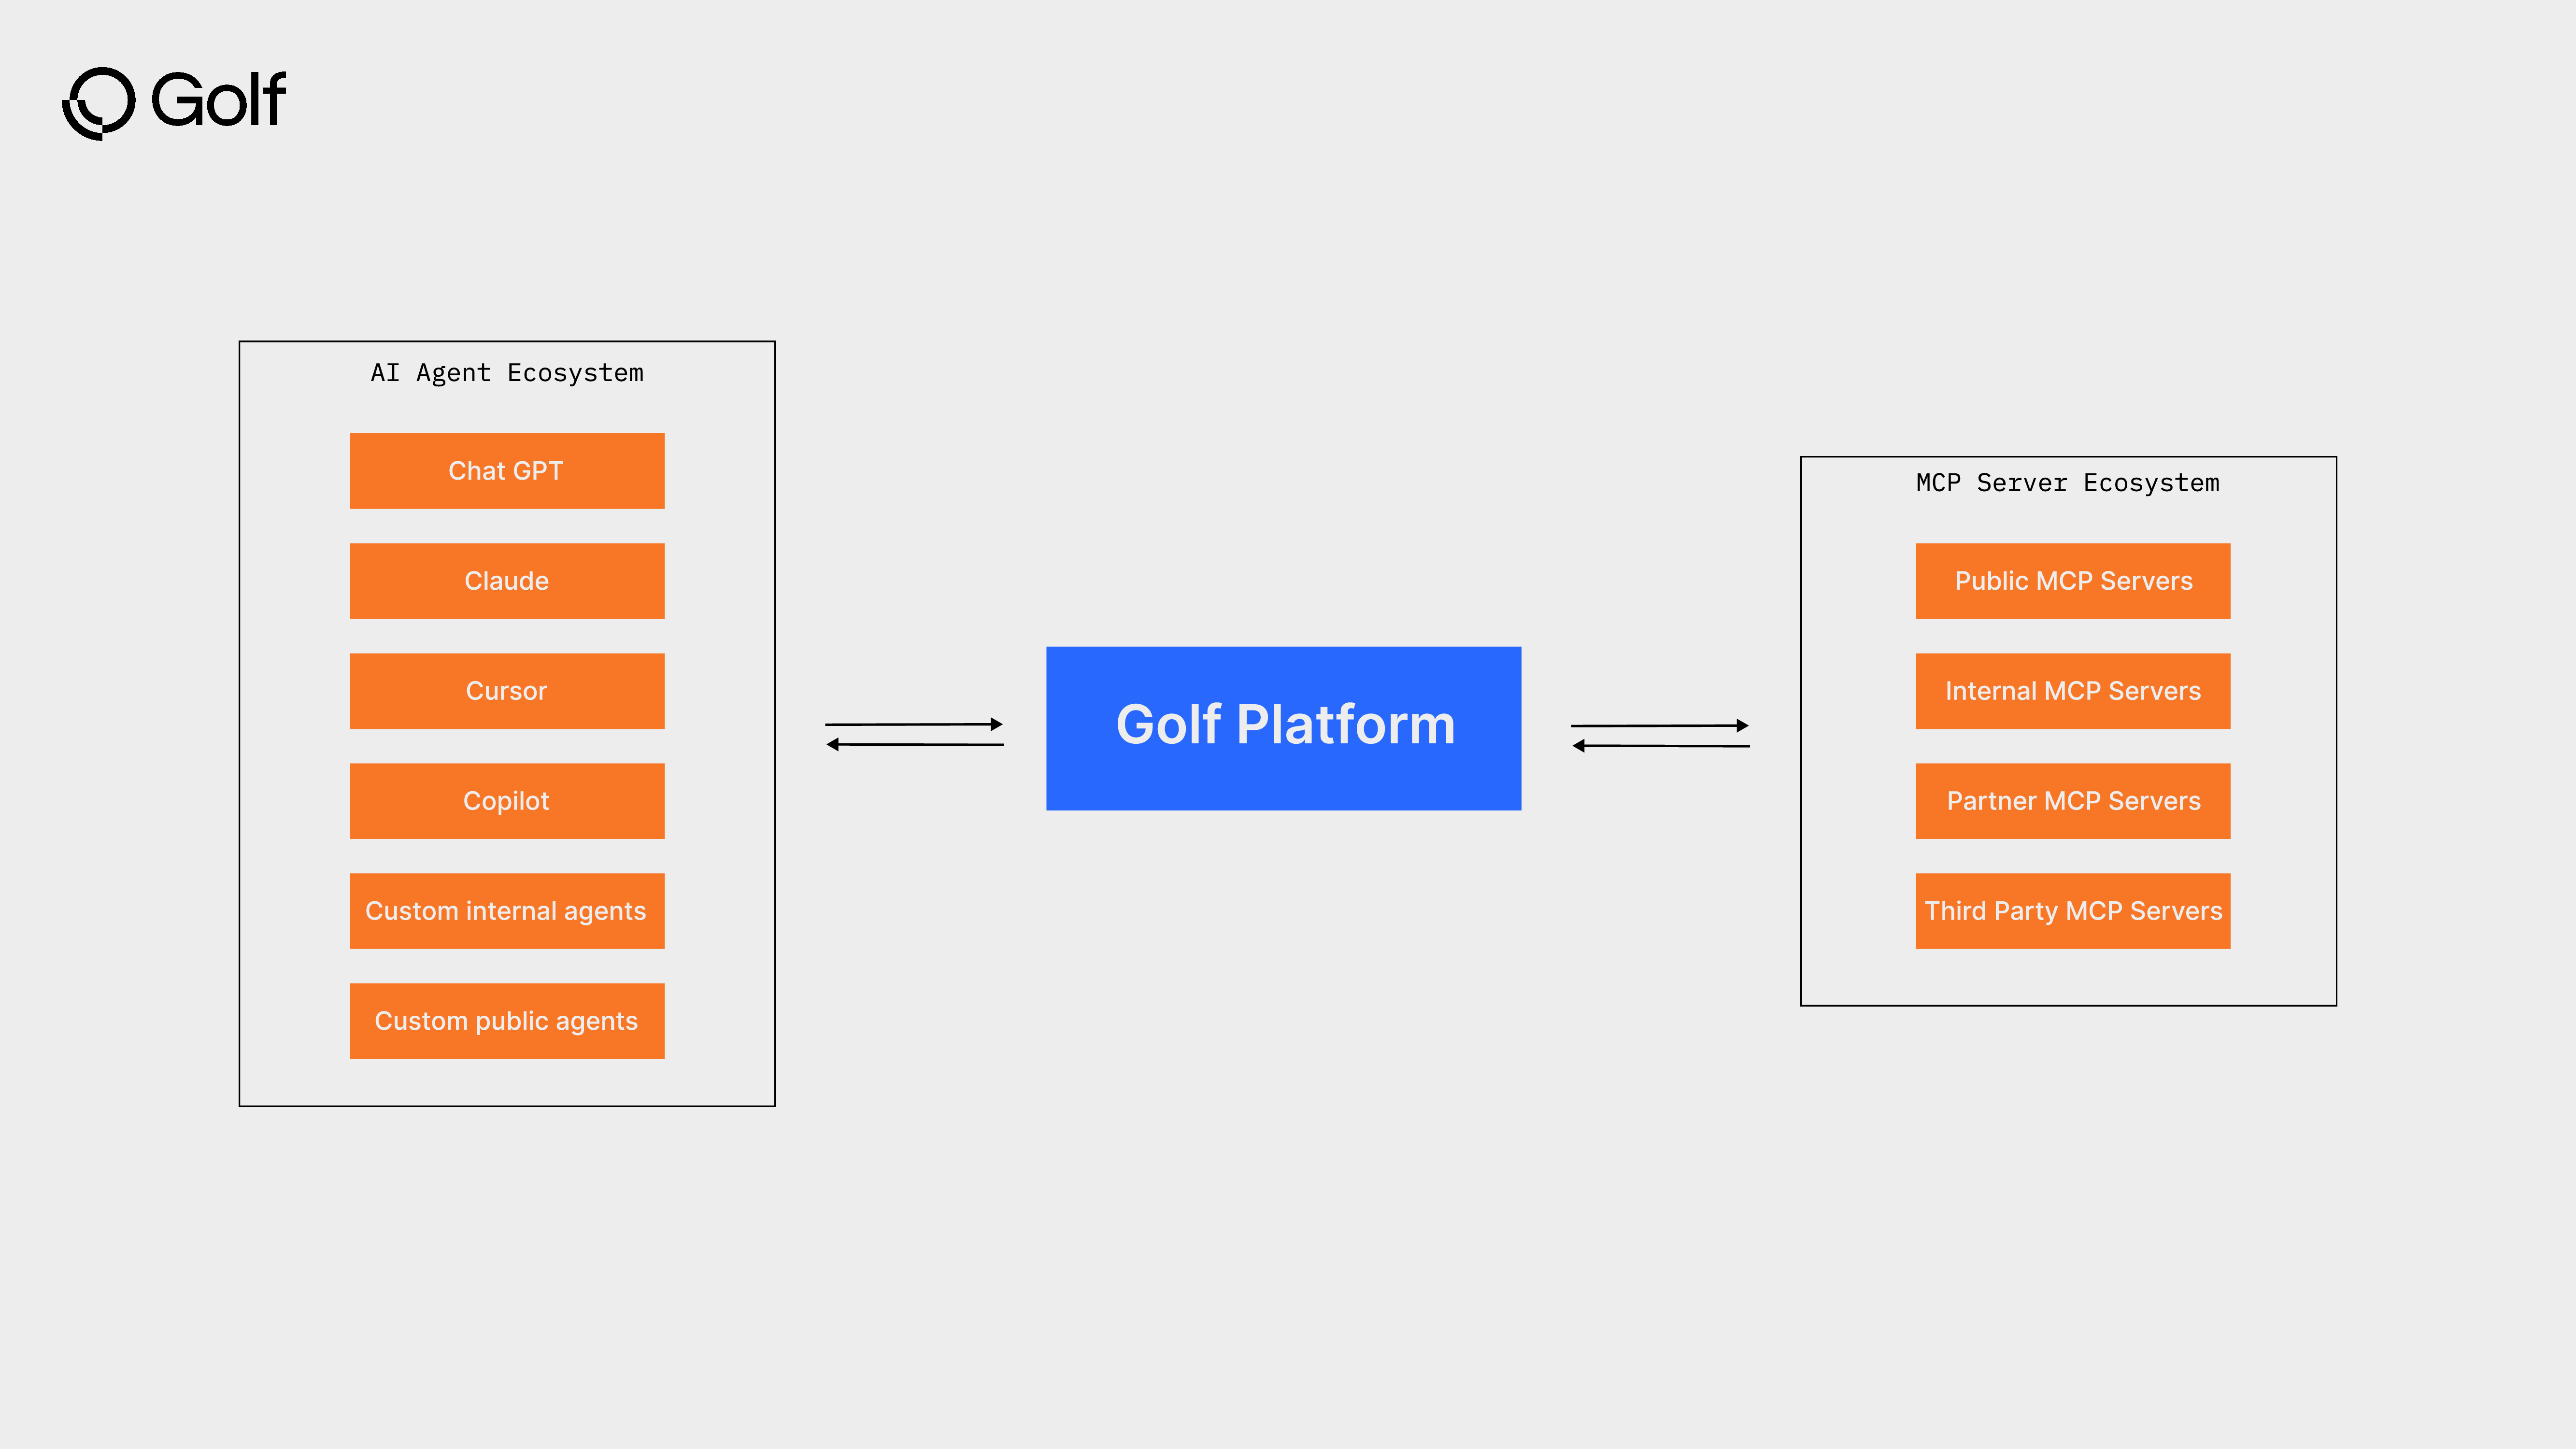Click the AI Agent Ecosystem title
2576x1449 pixels.
(x=507, y=373)
